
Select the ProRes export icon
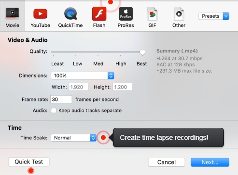(x=126, y=14)
